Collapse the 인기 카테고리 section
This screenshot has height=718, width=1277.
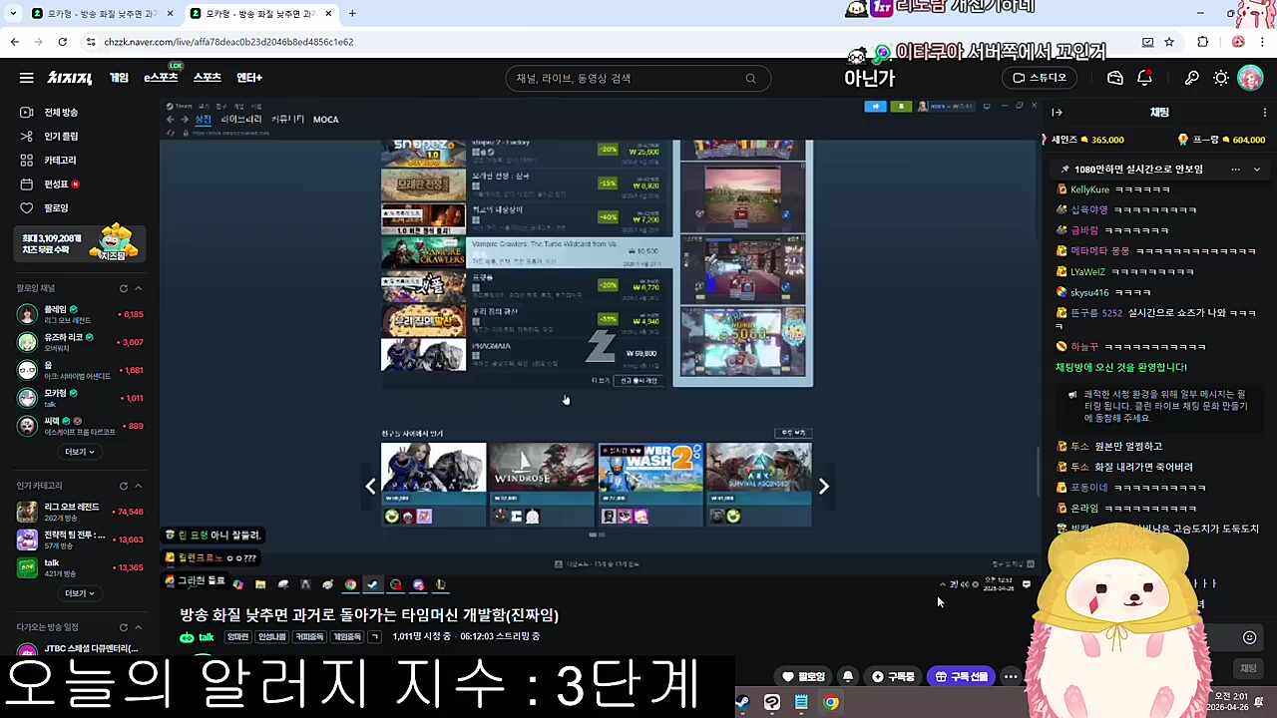pyautogui.click(x=138, y=486)
